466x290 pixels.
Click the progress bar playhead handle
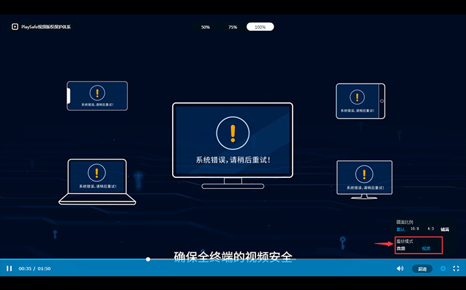(x=148, y=259)
